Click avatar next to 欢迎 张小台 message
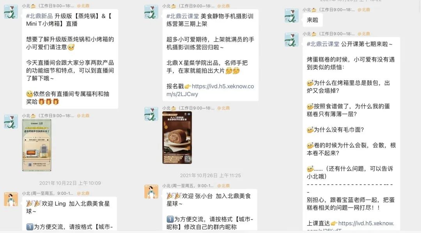421x233 pixels. [x=151, y=191]
